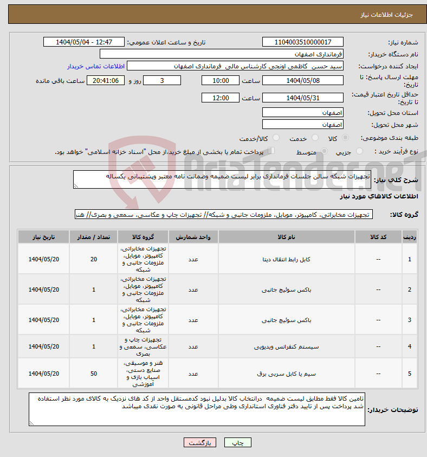Click the announcement date field 1404/05/04 - 12:47
This screenshot has width=427, height=457.
pyautogui.click(x=84, y=42)
